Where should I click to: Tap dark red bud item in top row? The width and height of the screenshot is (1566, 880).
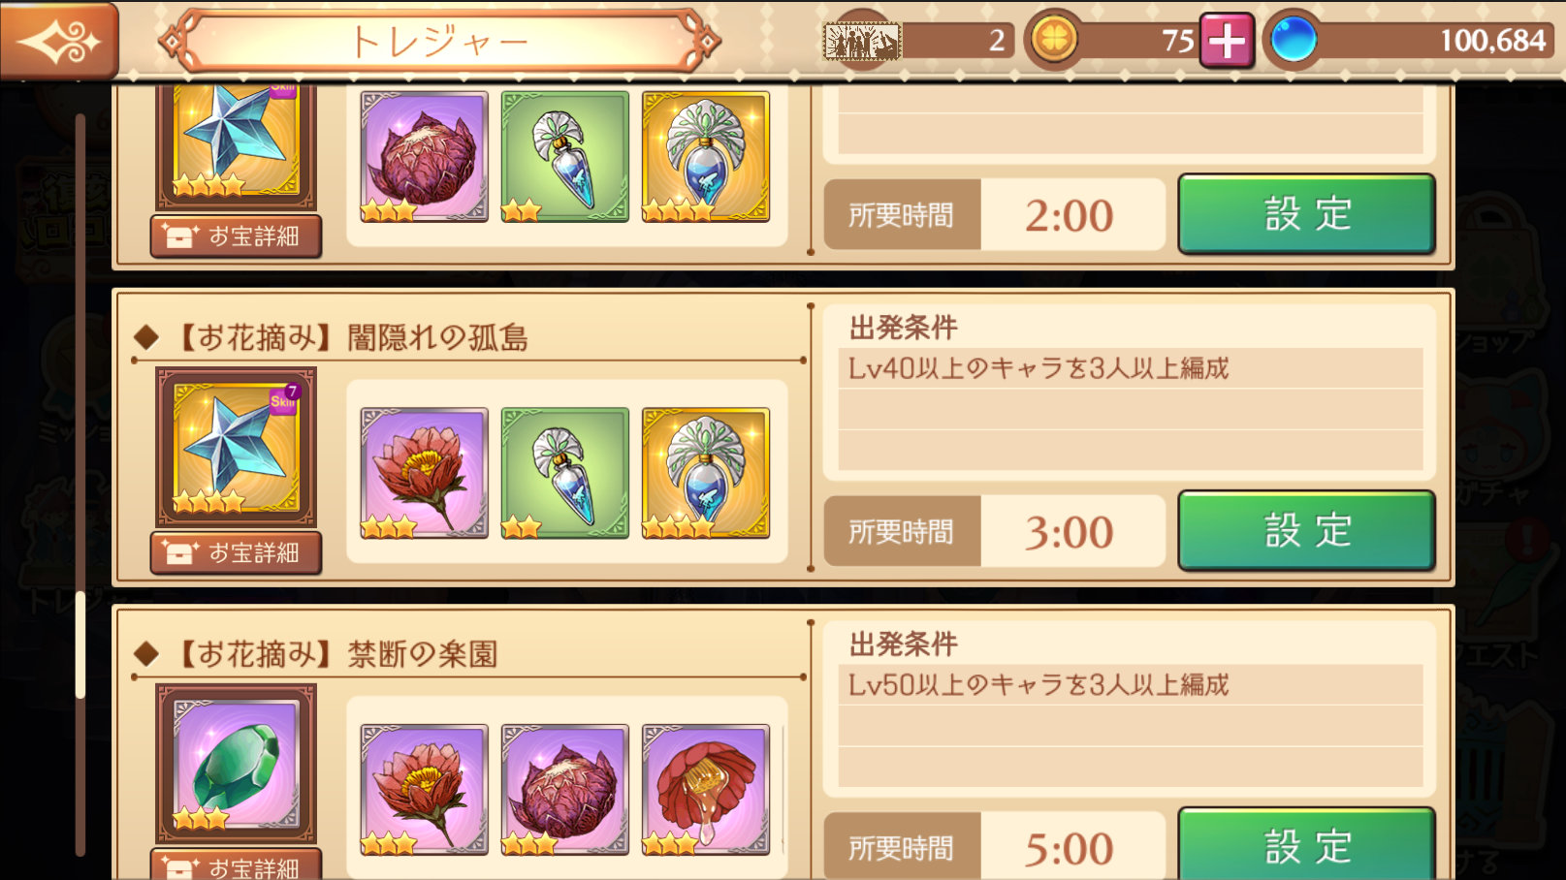pos(424,156)
